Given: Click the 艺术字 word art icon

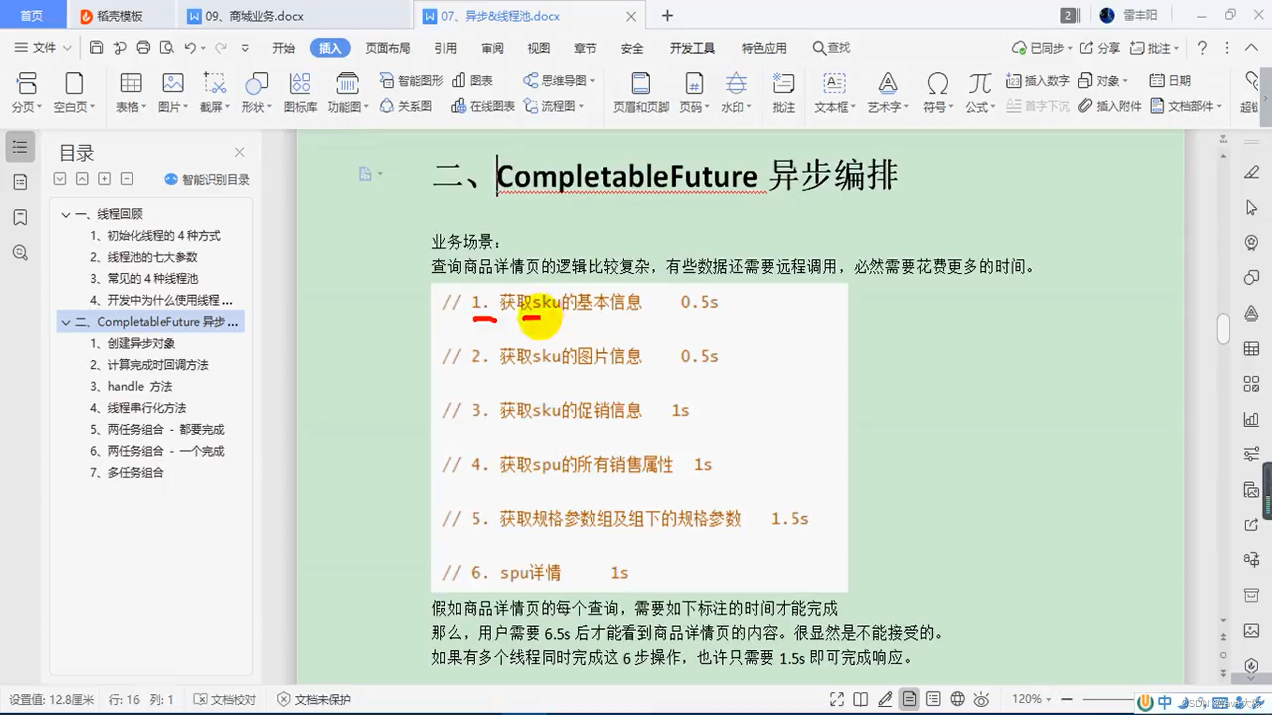Looking at the screenshot, I should pos(888,84).
